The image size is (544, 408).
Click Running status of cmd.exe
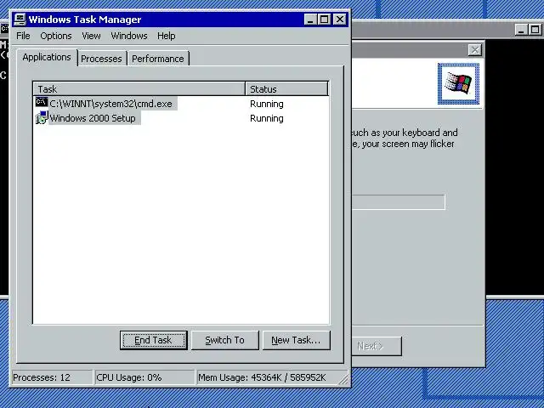[266, 104]
